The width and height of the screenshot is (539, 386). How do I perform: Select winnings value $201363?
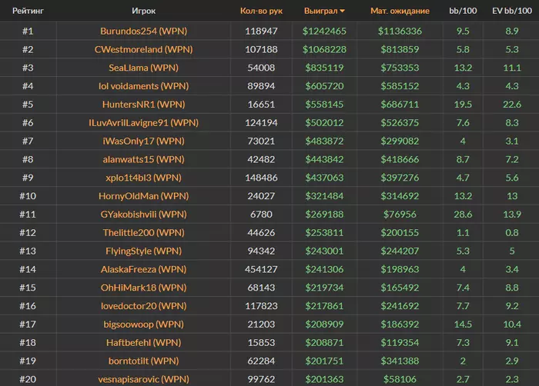(x=324, y=379)
